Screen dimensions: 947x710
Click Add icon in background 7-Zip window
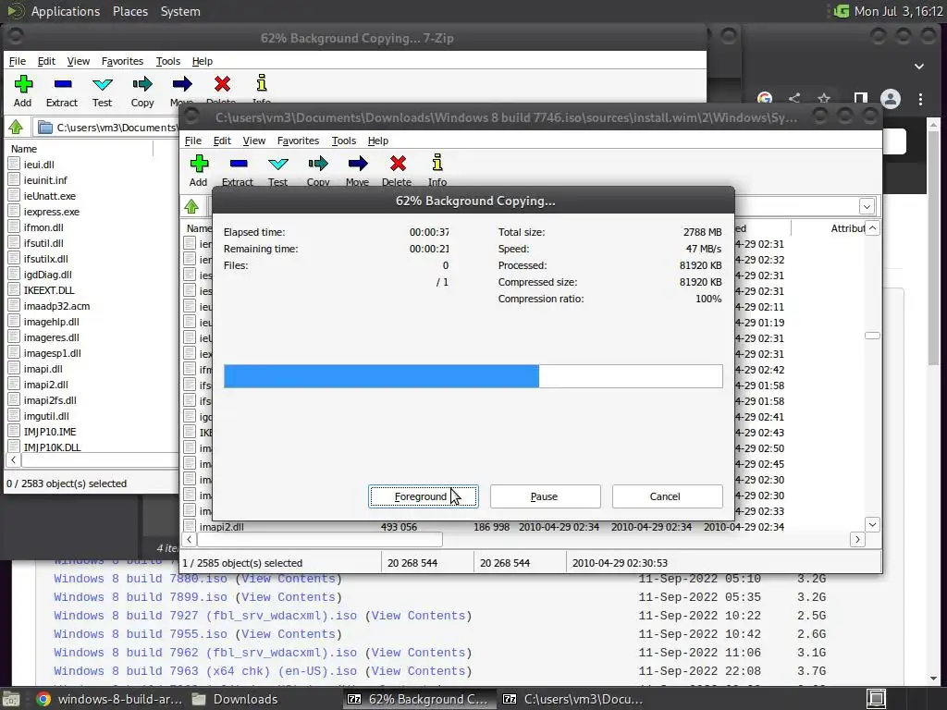pyautogui.click(x=23, y=84)
